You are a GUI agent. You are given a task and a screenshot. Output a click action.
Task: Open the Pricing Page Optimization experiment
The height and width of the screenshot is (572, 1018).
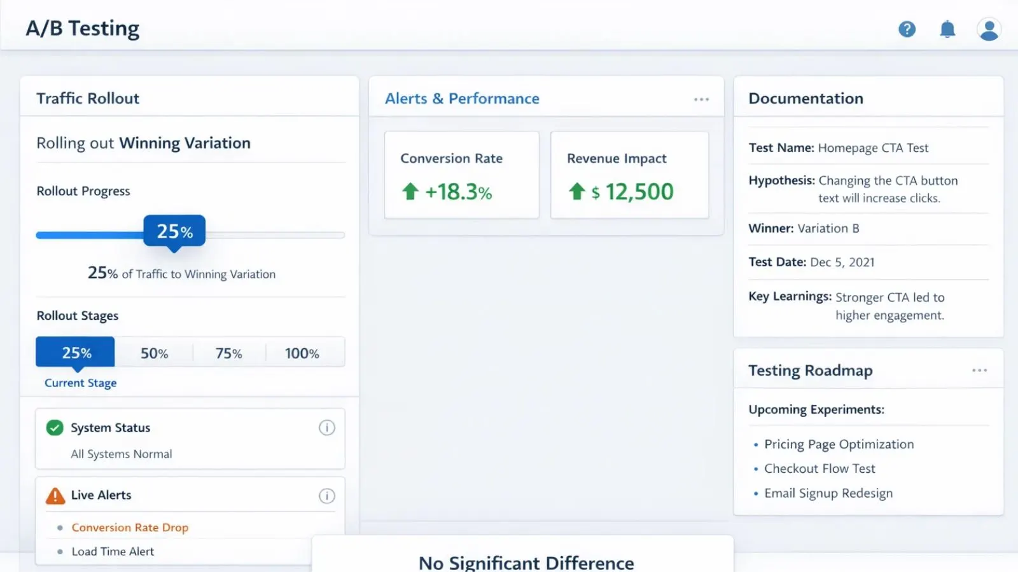(839, 444)
